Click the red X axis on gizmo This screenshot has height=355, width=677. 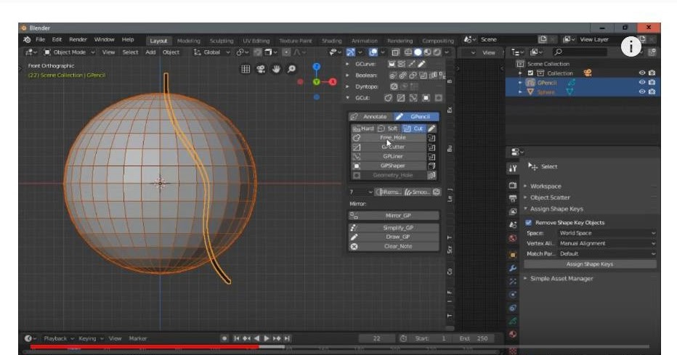click(333, 82)
